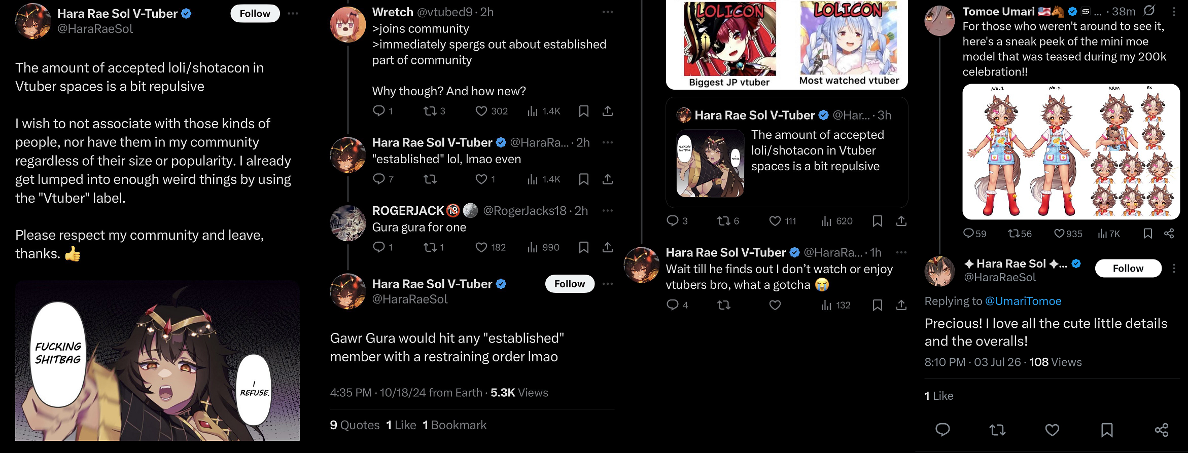Like the "Wait till he finds out" tweet

click(x=775, y=305)
